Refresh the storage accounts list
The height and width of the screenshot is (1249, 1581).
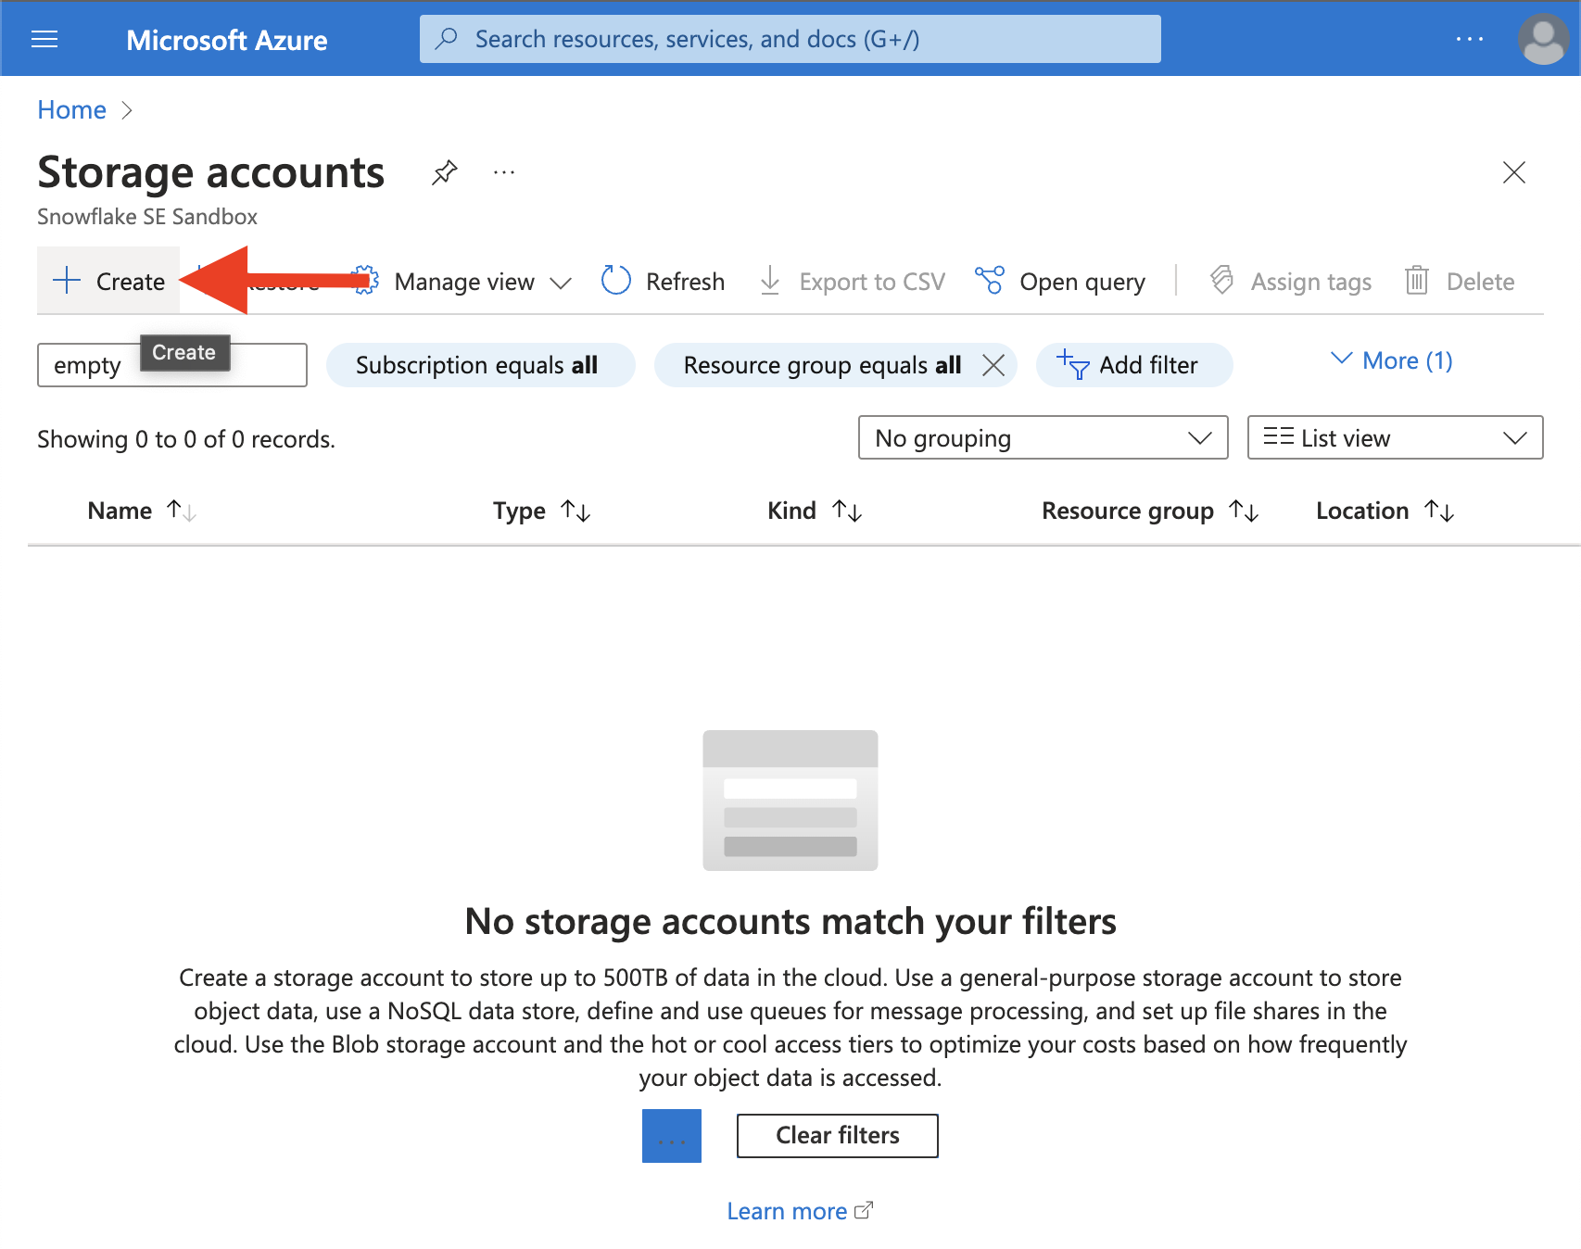[x=664, y=281]
